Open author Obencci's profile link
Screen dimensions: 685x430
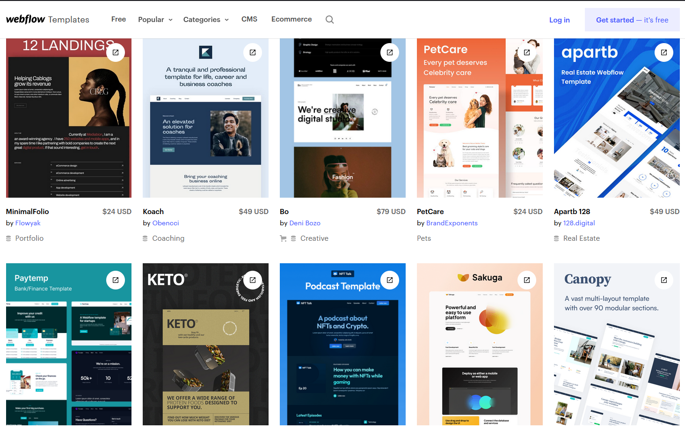click(x=166, y=223)
